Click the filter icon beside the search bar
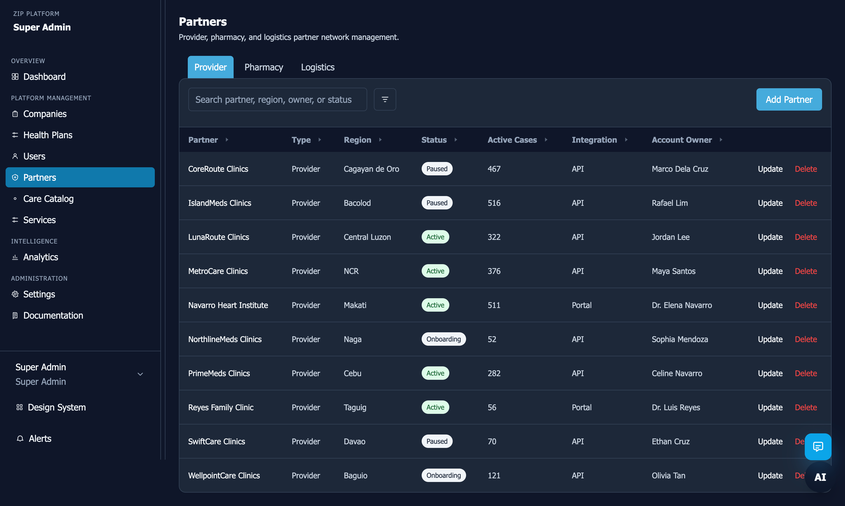 [385, 99]
